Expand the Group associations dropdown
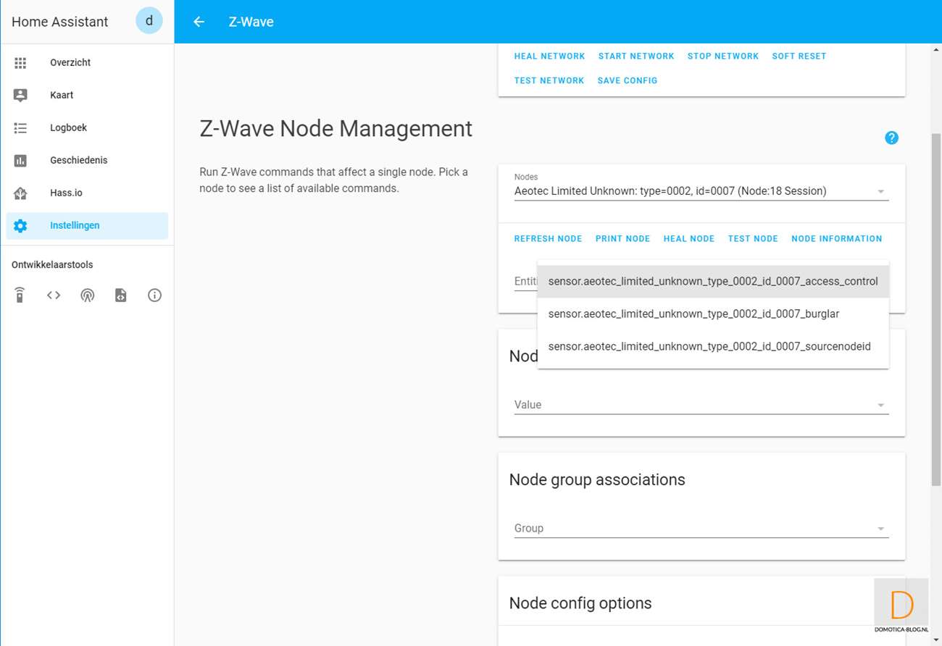This screenshot has width=942, height=646. pos(701,528)
